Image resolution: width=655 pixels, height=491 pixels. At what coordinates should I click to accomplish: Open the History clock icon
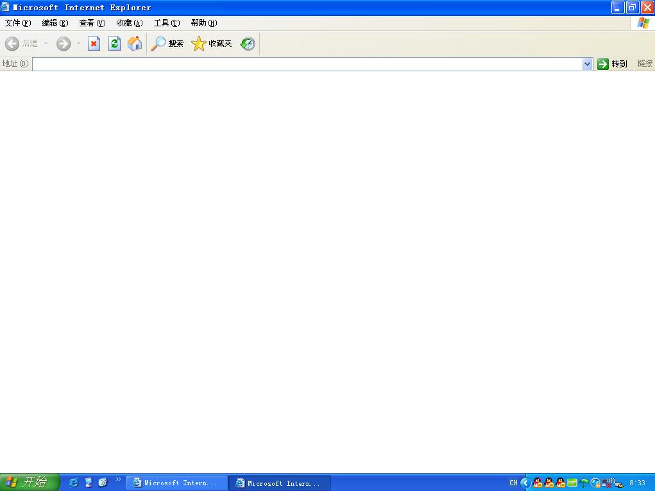(248, 44)
